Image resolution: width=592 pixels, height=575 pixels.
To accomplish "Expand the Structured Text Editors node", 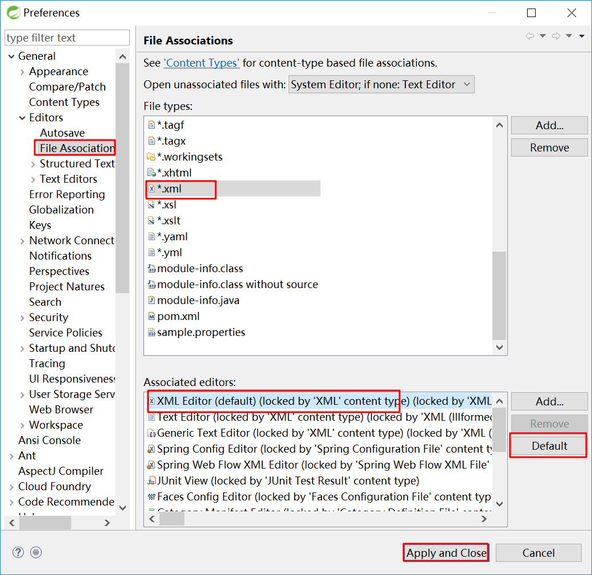I will (x=33, y=164).
